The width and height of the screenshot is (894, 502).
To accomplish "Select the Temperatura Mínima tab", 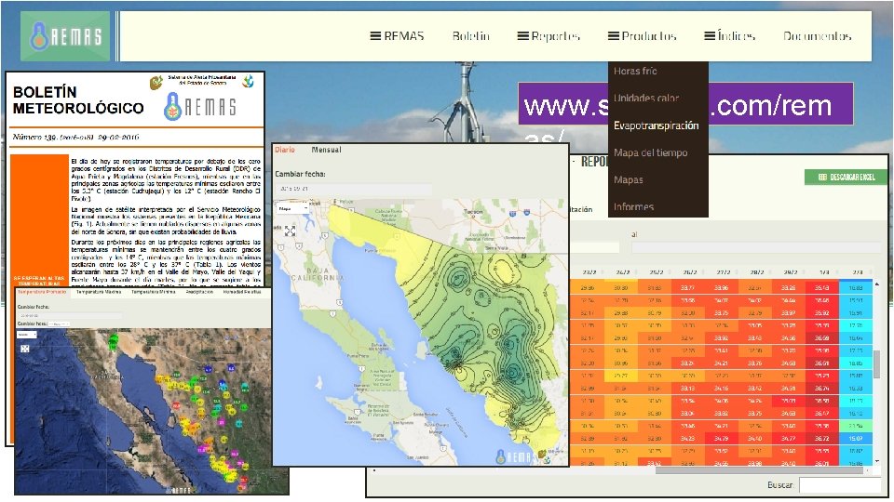I will point(153,292).
